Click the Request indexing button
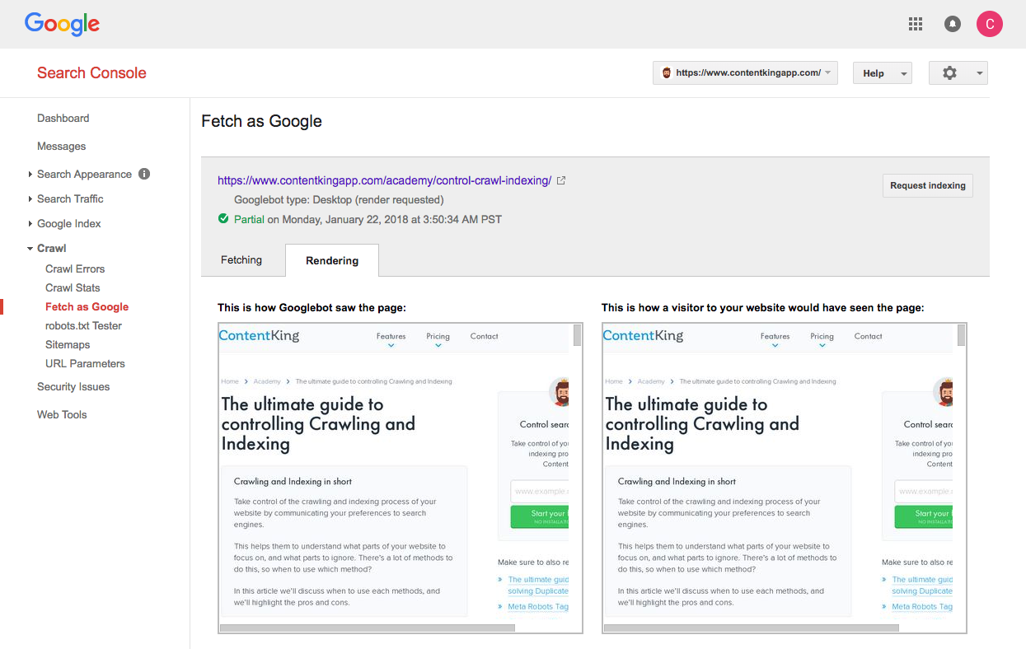This screenshot has height=649, width=1026. (928, 185)
